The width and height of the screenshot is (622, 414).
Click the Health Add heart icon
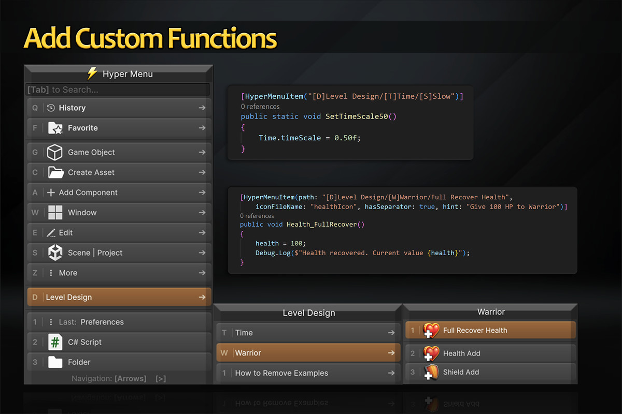click(431, 353)
